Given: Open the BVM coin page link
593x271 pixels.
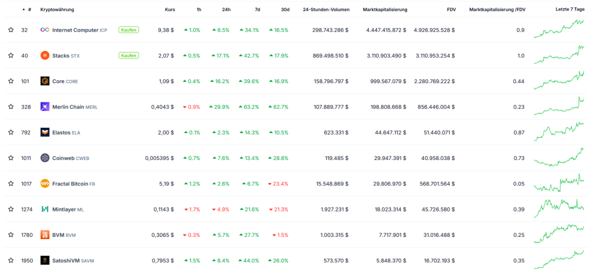Looking at the screenshot, I should pyautogui.click(x=64, y=235).
